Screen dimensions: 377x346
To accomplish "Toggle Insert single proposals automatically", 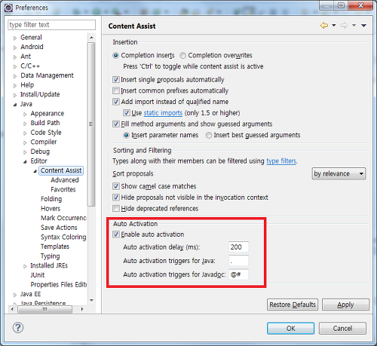I will tap(116, 80).
